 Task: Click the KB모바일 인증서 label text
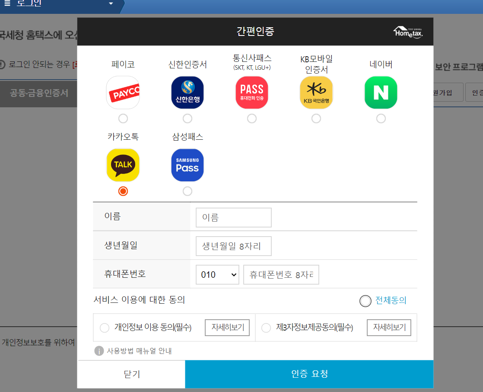tap(316, 64)
